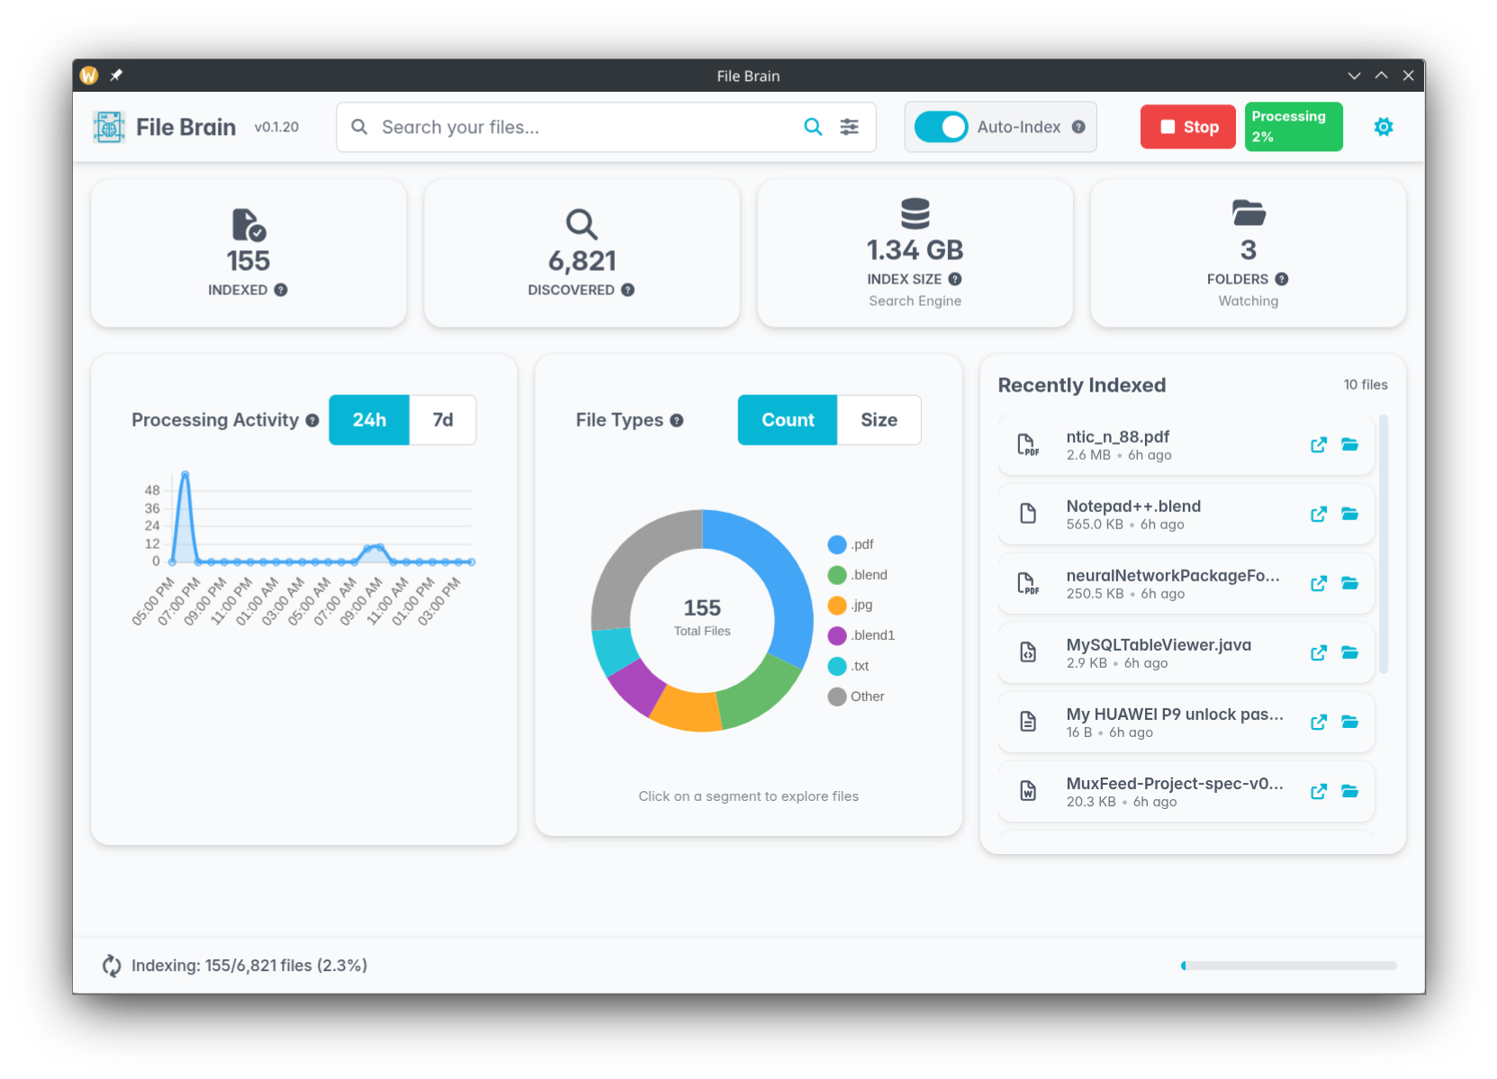Click the help icon beside File Types
Viewport: 1497px width, 1079px height.
click(675, 419)
